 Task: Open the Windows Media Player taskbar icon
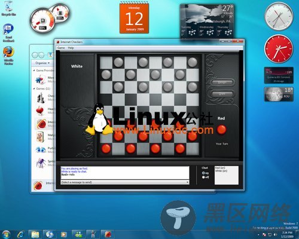click(64, 234)
